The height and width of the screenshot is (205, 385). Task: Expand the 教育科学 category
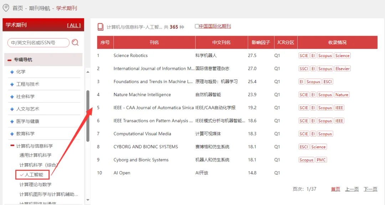coord(12,134)
